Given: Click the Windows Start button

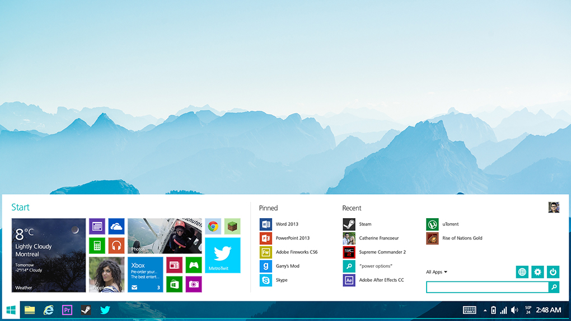Looking at the screenshot, I should click(x=11, y=310).
